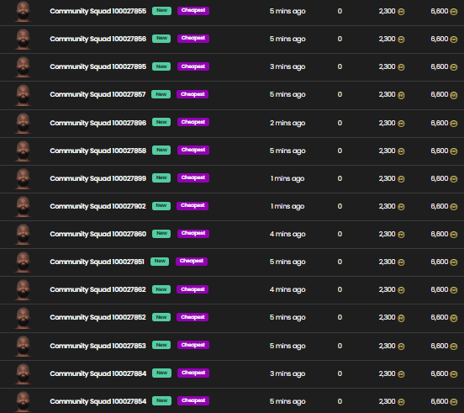The image size is (464, 413).
Task: Click "1 mins ago" in Squad 100027899 row
Action: (x=287, y=179)
